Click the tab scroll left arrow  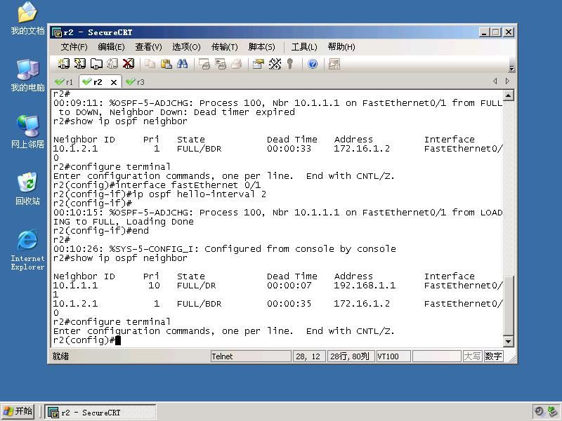pyautogui.click(x=495, y=81)
